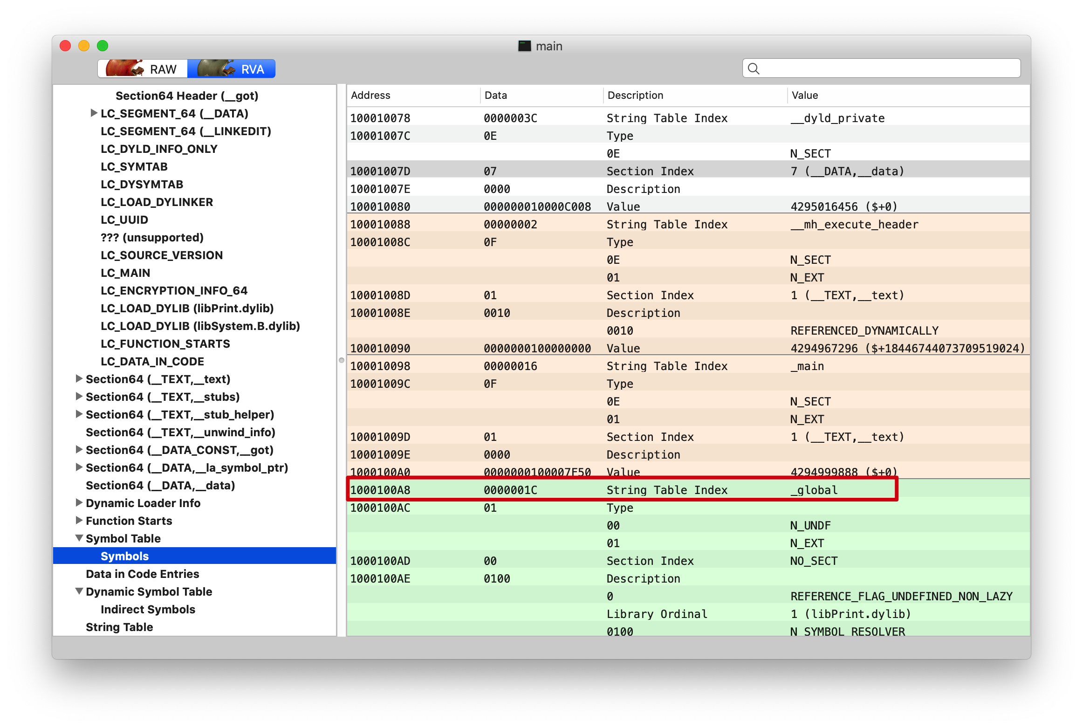
Task: Select Section64 (__DATA,__data) item
Action: click(x=160, y=485)
